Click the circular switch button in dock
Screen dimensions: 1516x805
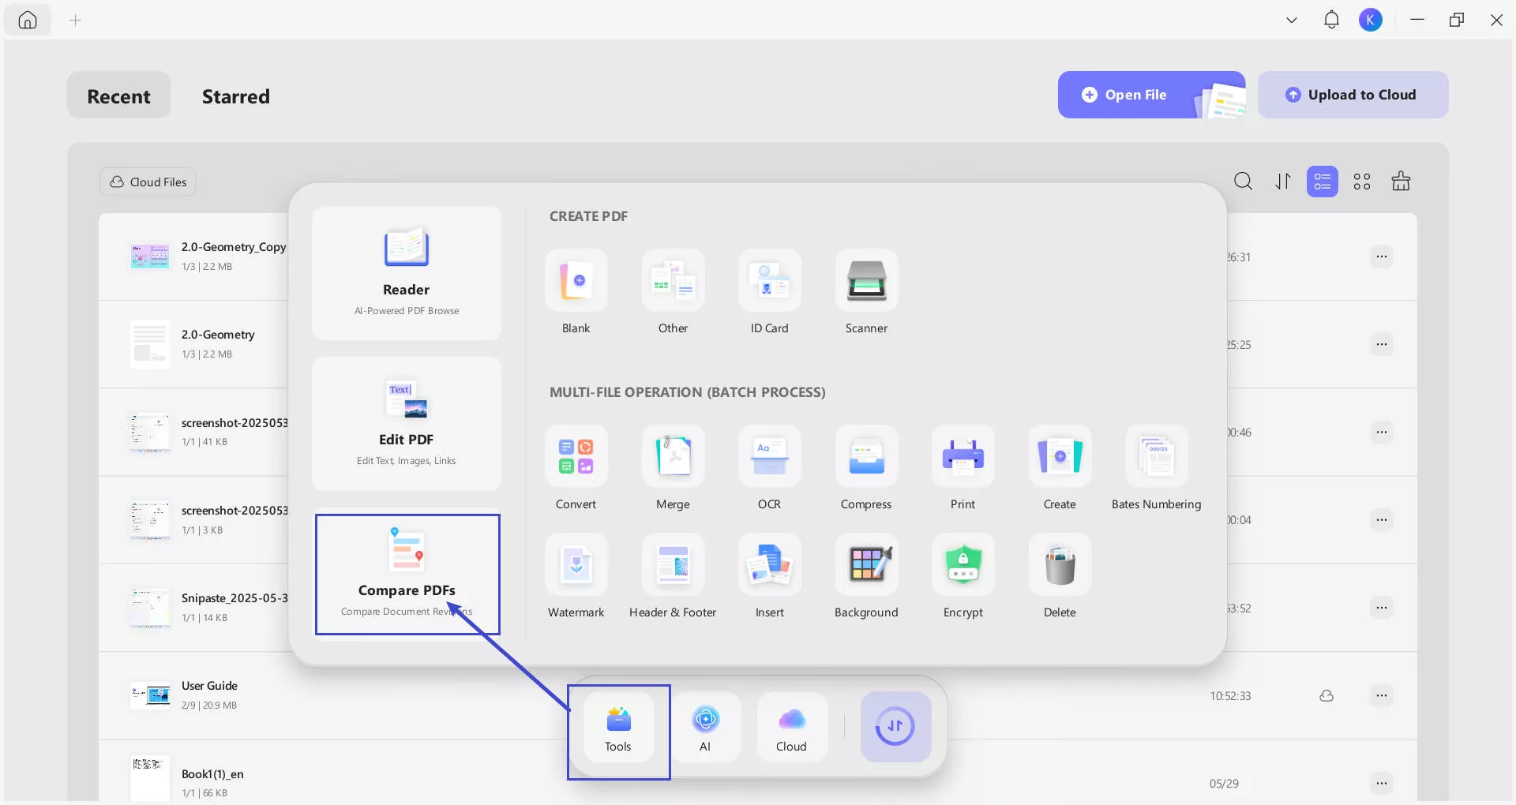click(895, 727)
